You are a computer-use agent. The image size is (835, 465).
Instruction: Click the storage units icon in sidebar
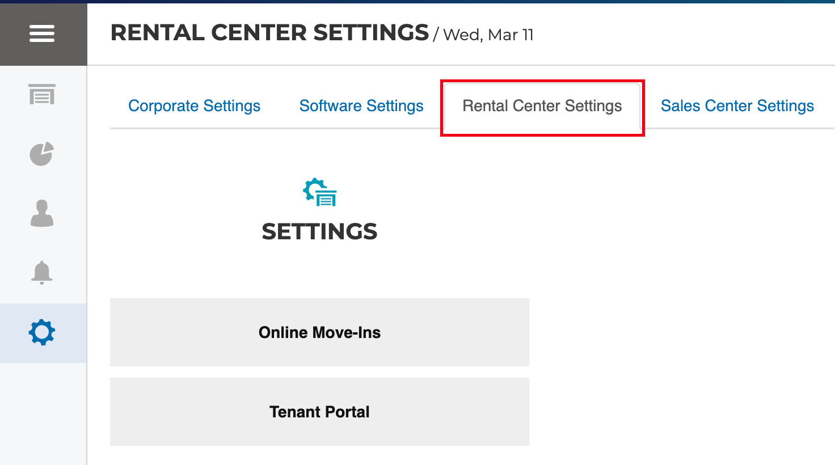click(x=42, y=95)
